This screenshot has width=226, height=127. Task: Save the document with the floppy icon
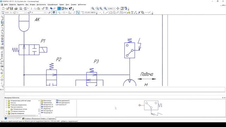click(x=11, y=8)
